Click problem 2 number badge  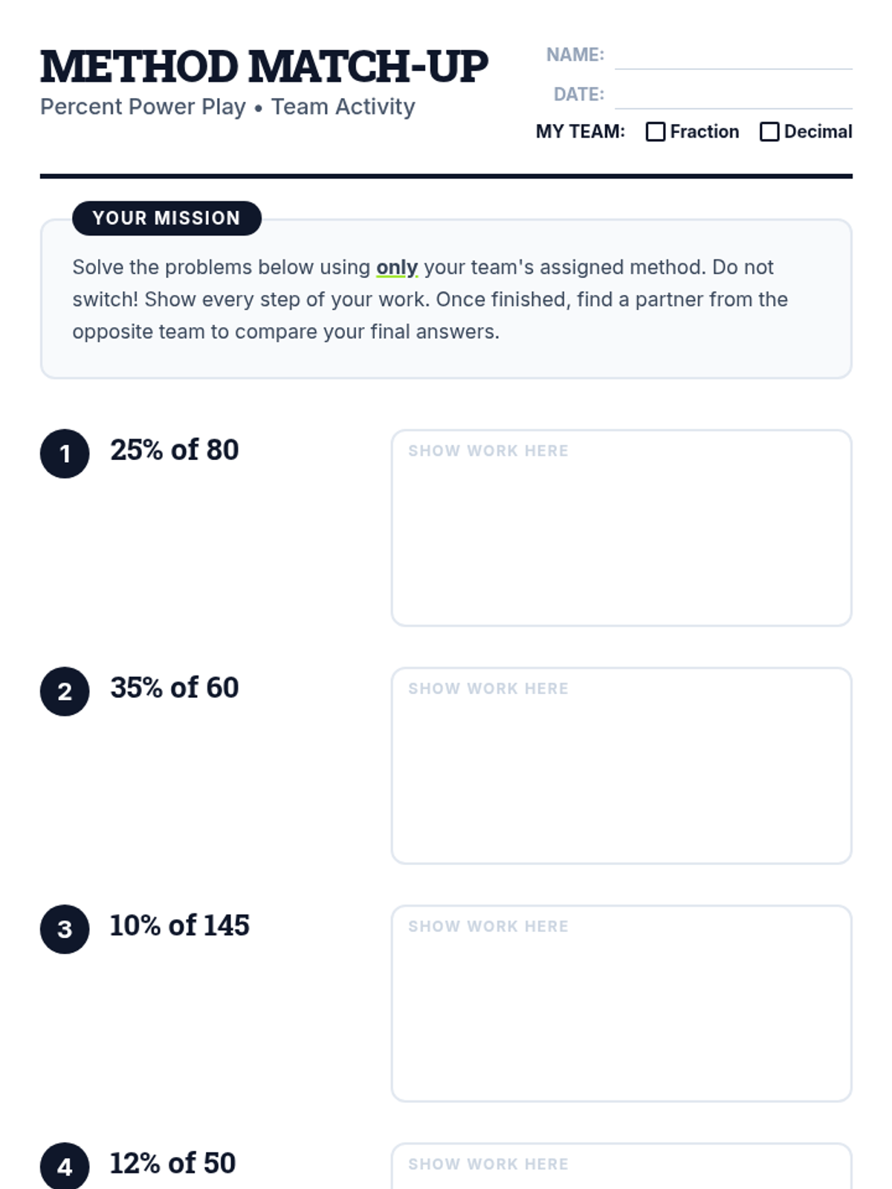(65, 691)
